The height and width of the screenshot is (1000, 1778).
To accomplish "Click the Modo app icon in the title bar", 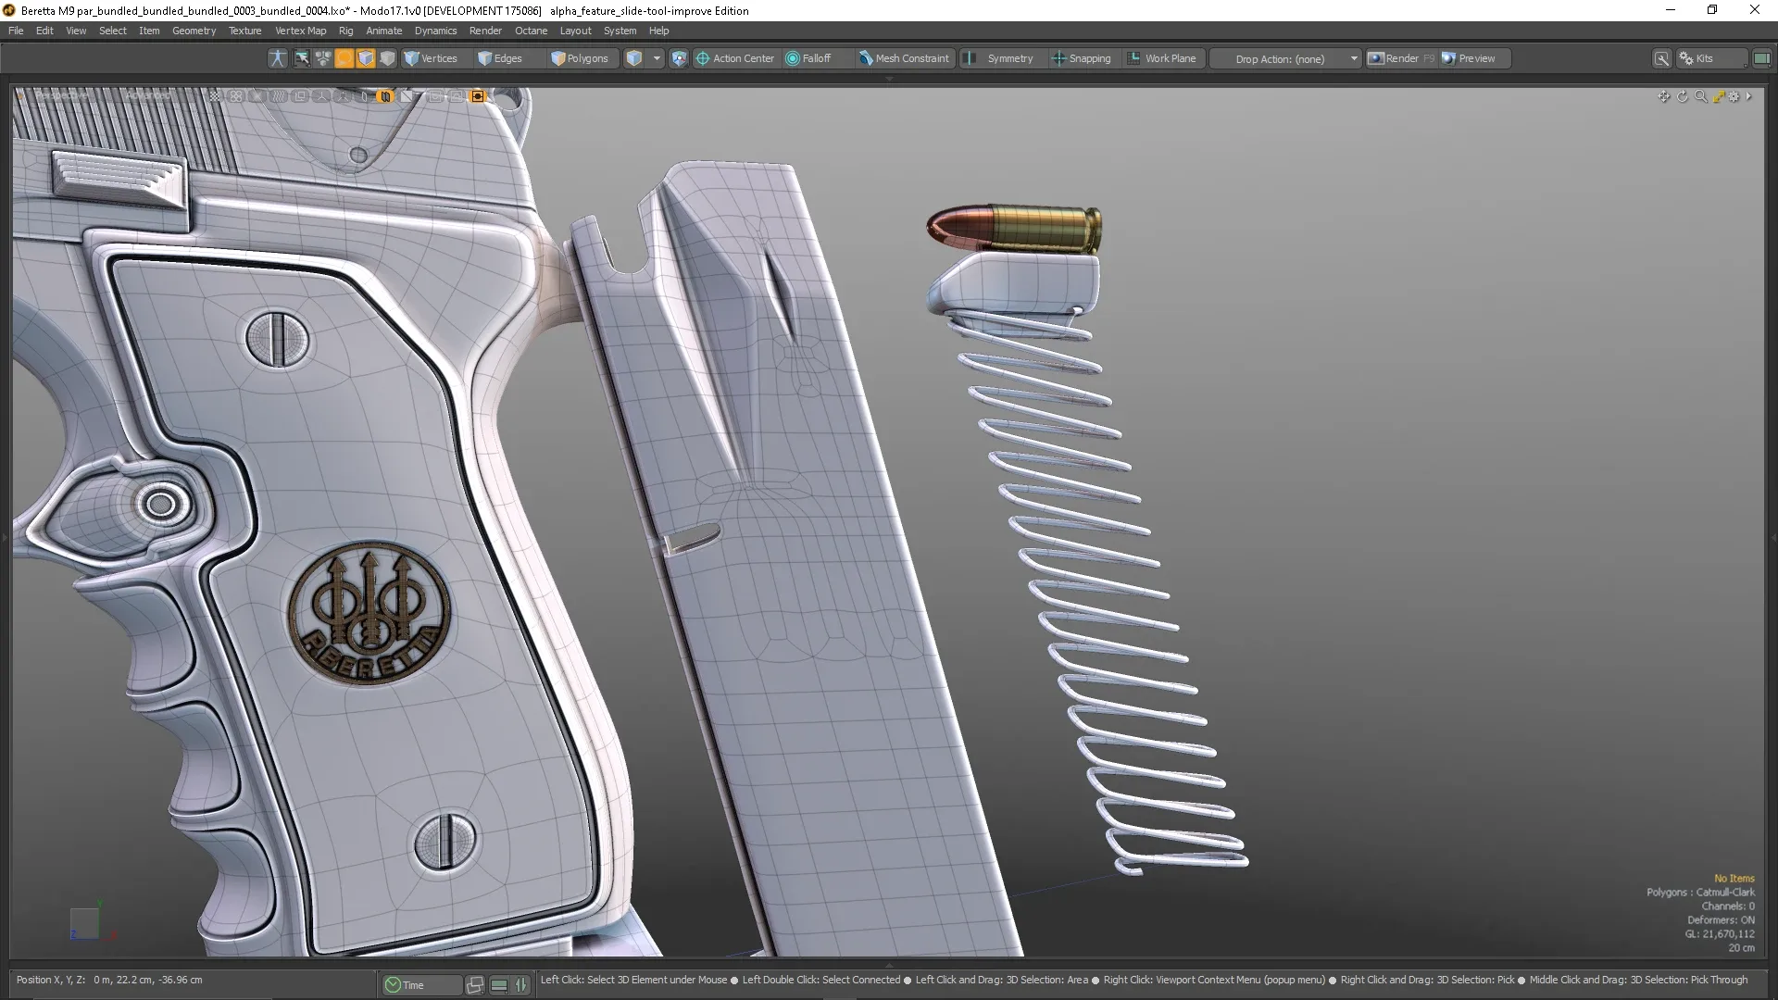I will tap(9, 10).
